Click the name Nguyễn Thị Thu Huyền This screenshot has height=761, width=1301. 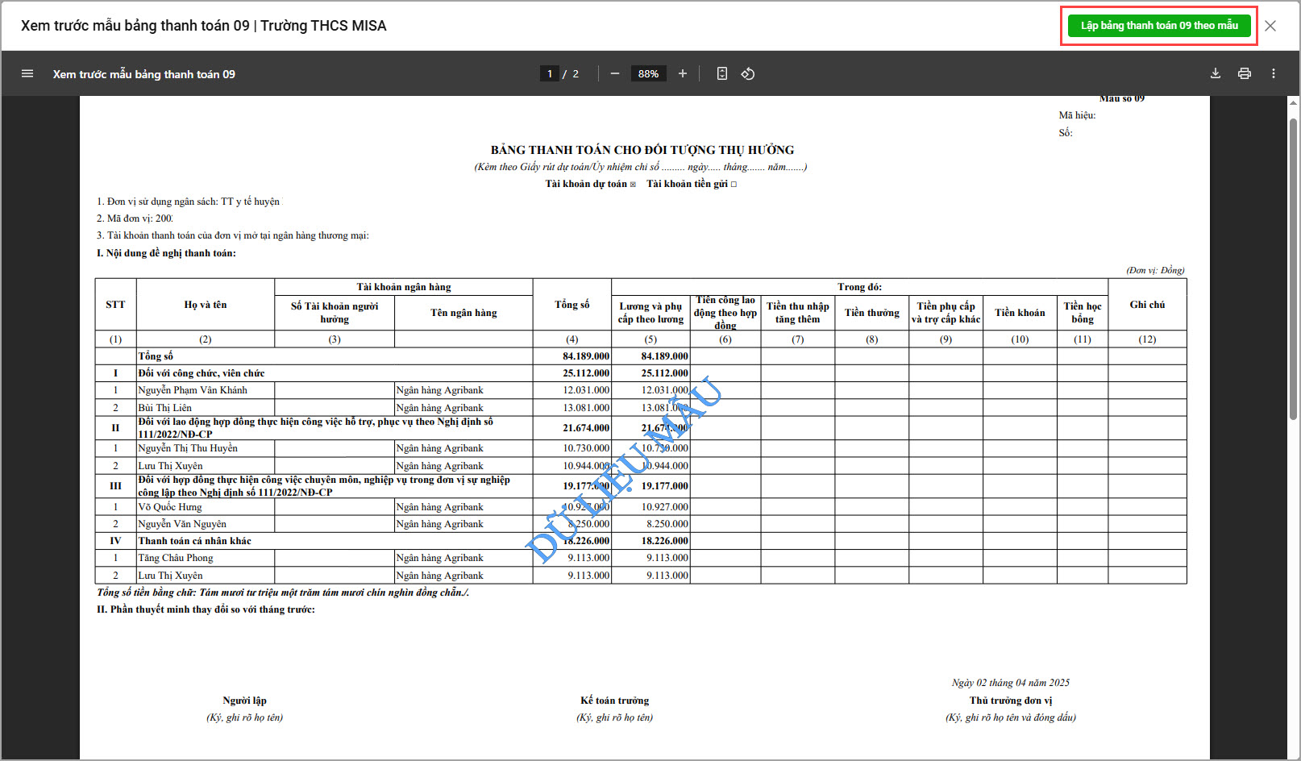tap(188, 448)
